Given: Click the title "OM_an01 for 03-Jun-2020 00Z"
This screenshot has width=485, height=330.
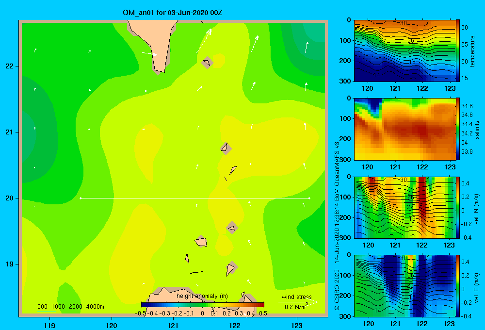Looking at the screenshot, I should [x=172, y=13].
